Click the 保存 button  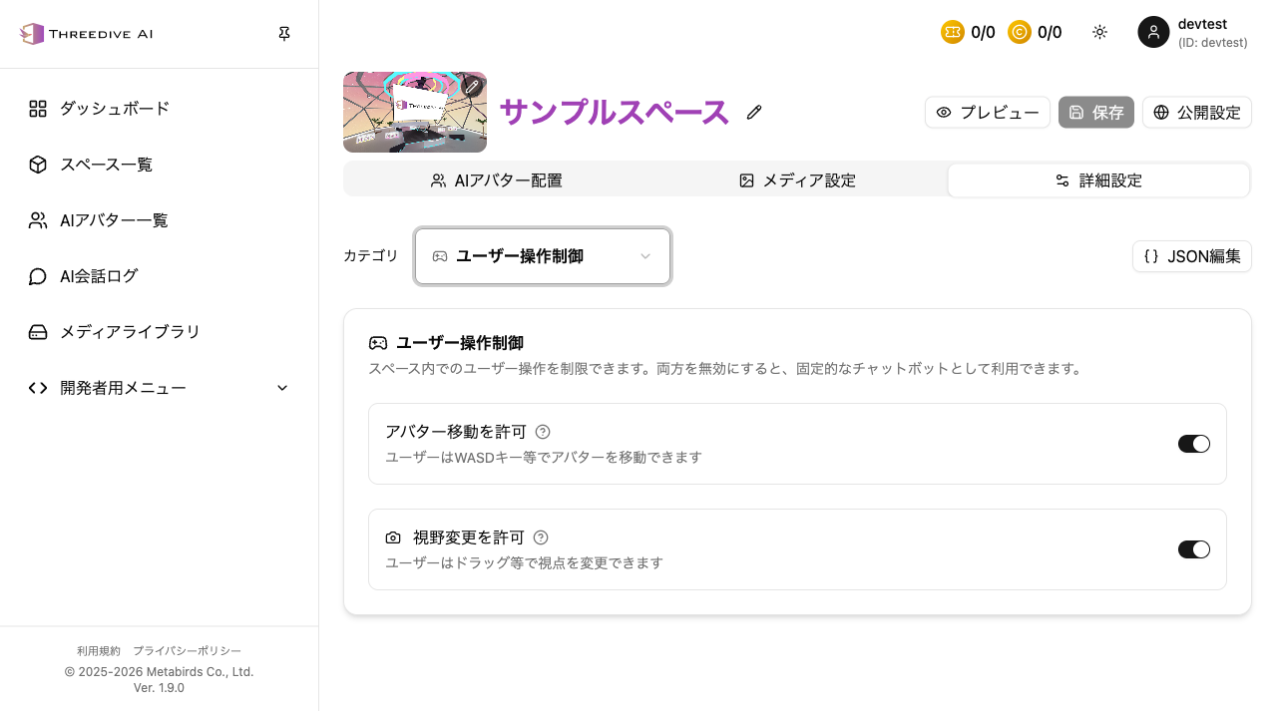(x=1096, y=113)
